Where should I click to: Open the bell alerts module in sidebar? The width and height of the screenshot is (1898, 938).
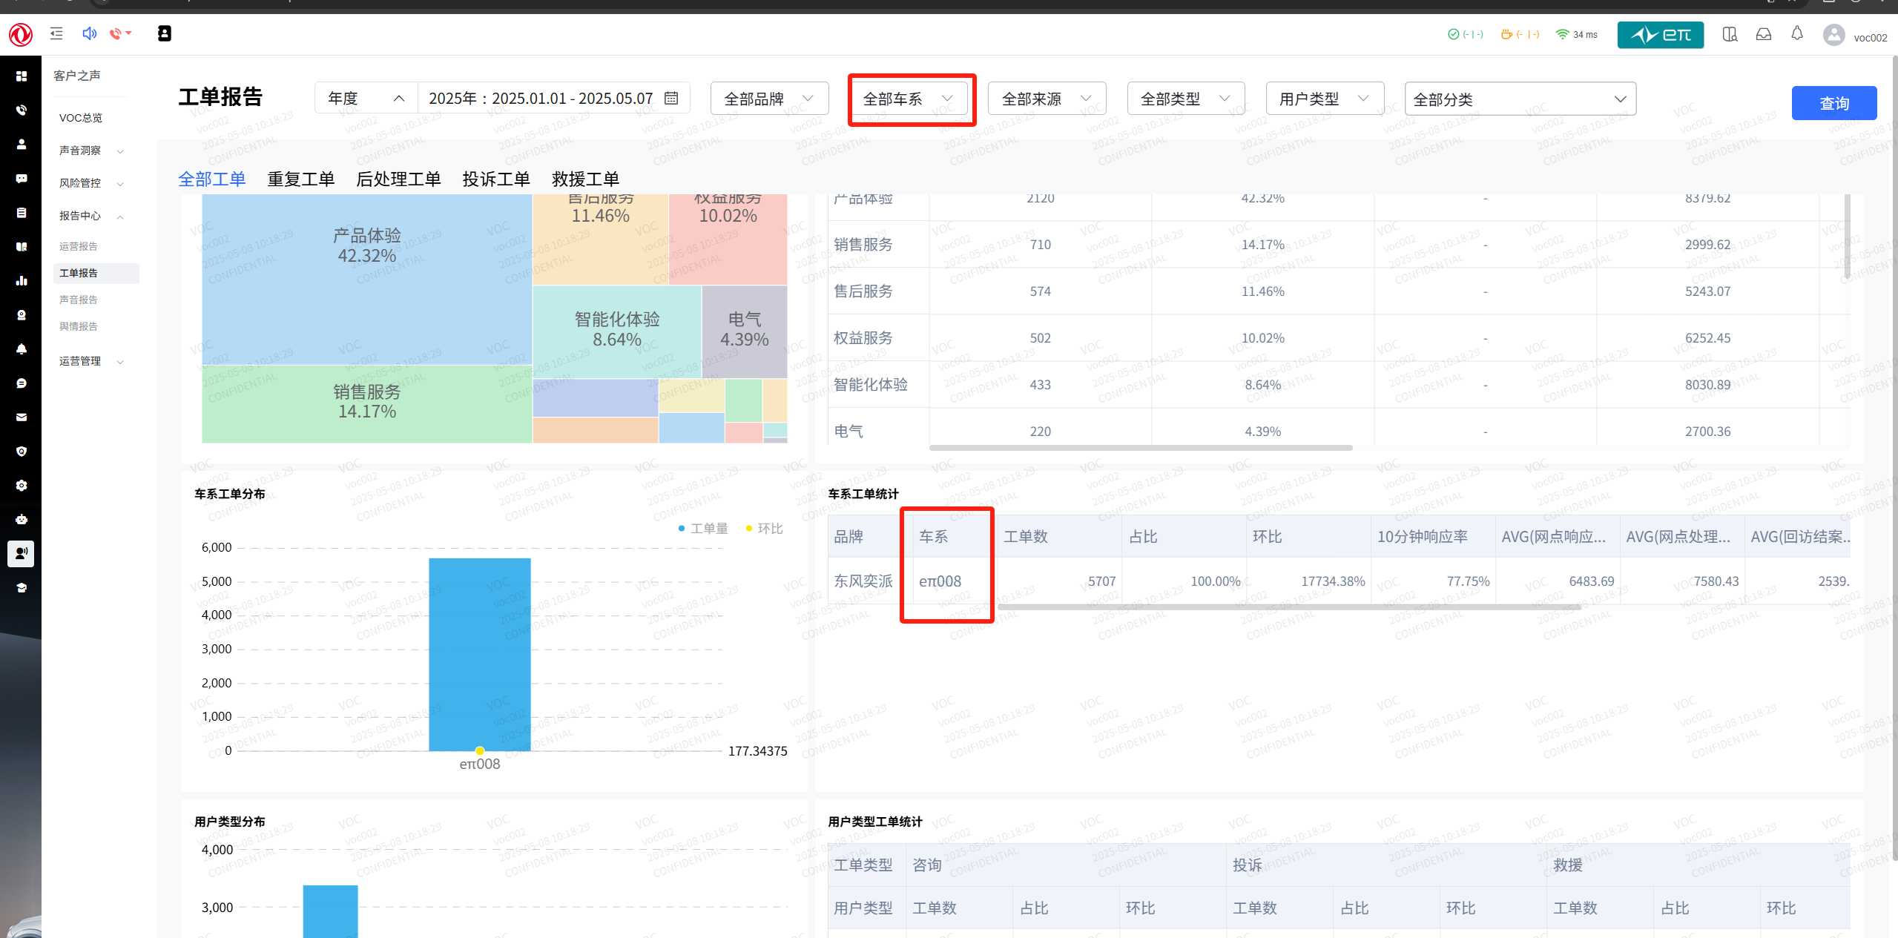tap(22, 349)
